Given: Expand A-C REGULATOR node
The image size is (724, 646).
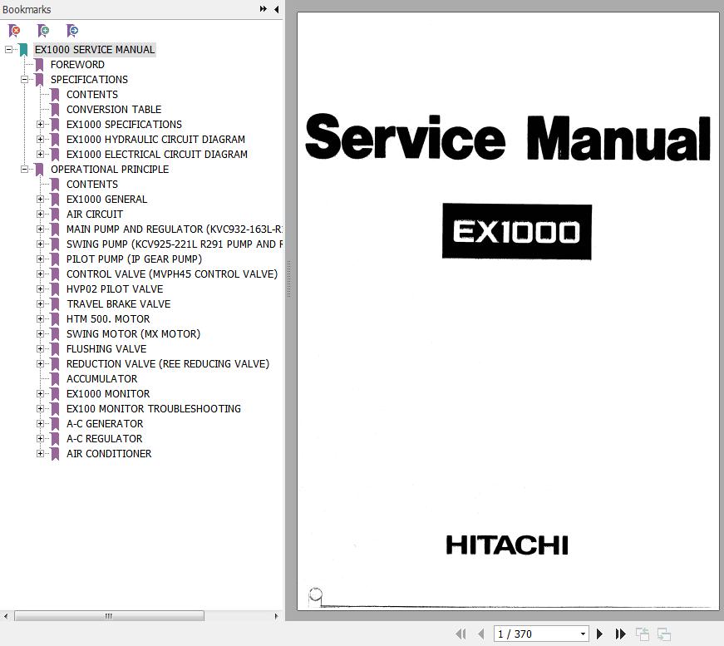Looking at the screenshot, I should pyautogui.click(x=40, y=438).
